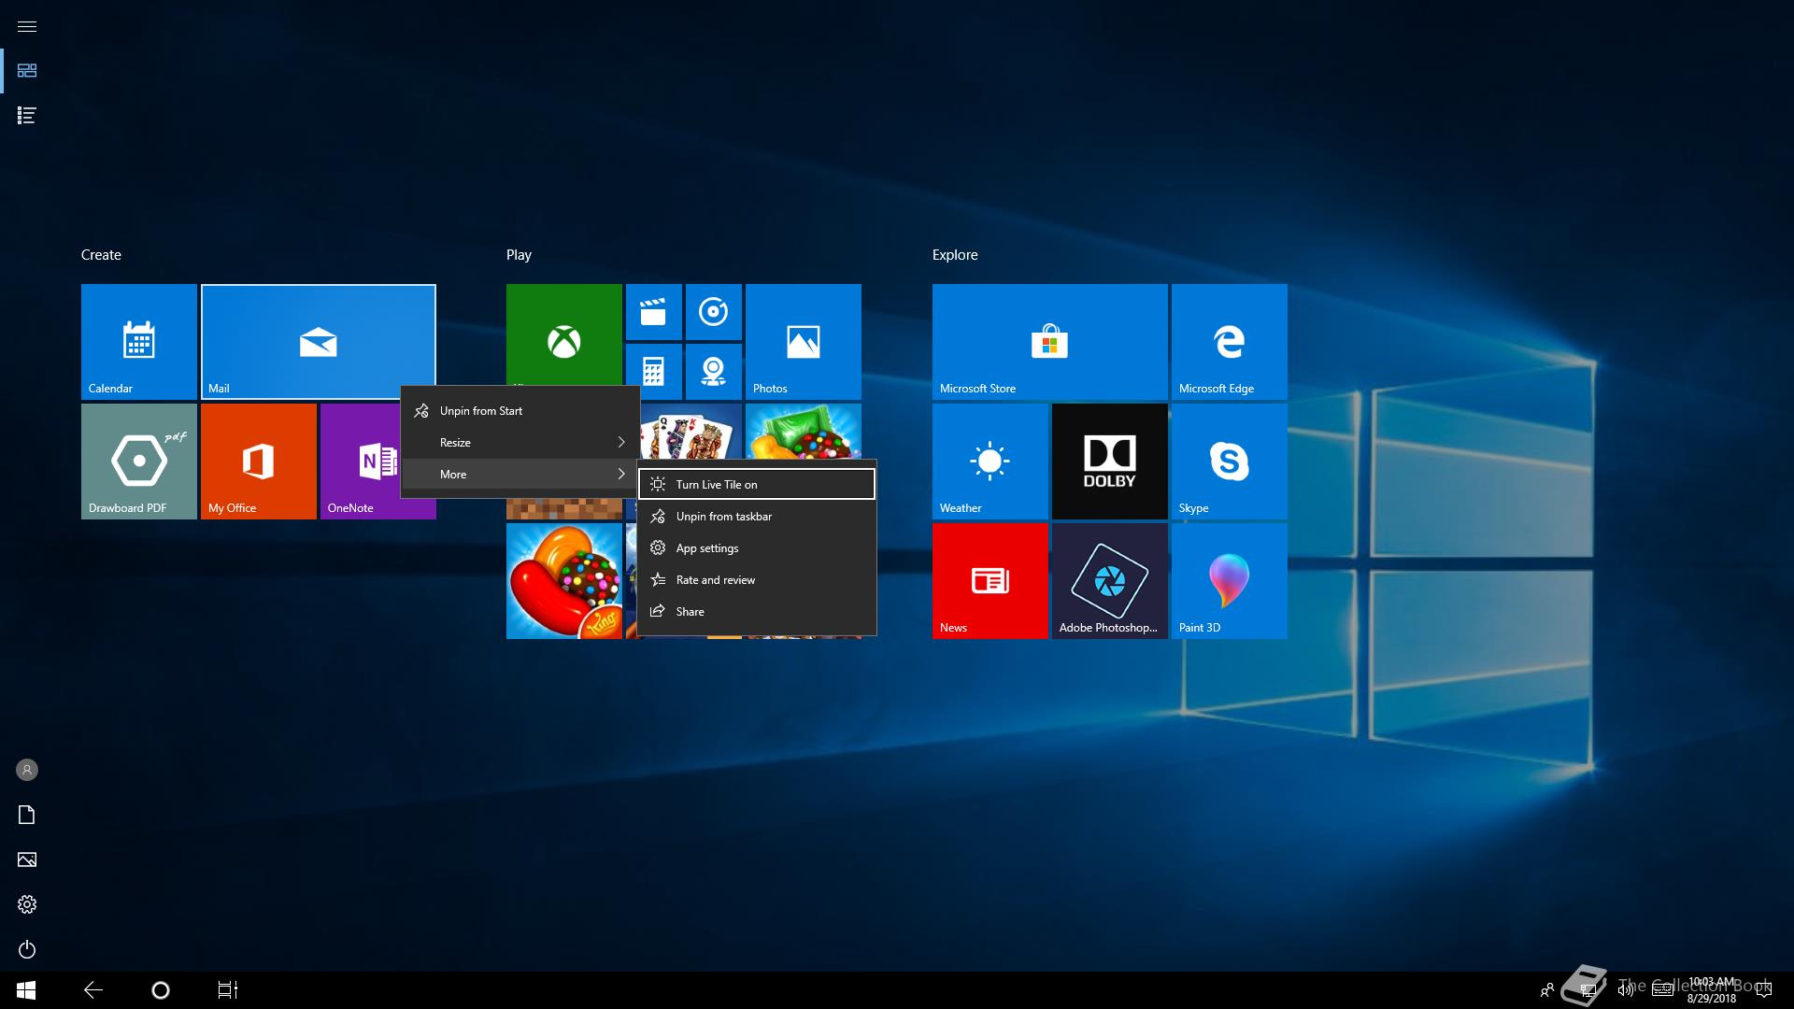Open the Weather tile

point(990,462)
